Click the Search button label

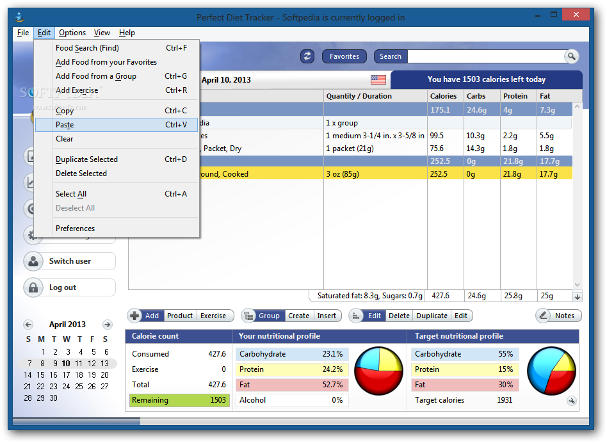click(390, 56)
